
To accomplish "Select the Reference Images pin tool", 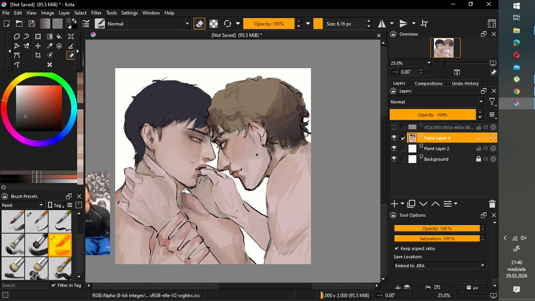I will [x=71, y=55].
